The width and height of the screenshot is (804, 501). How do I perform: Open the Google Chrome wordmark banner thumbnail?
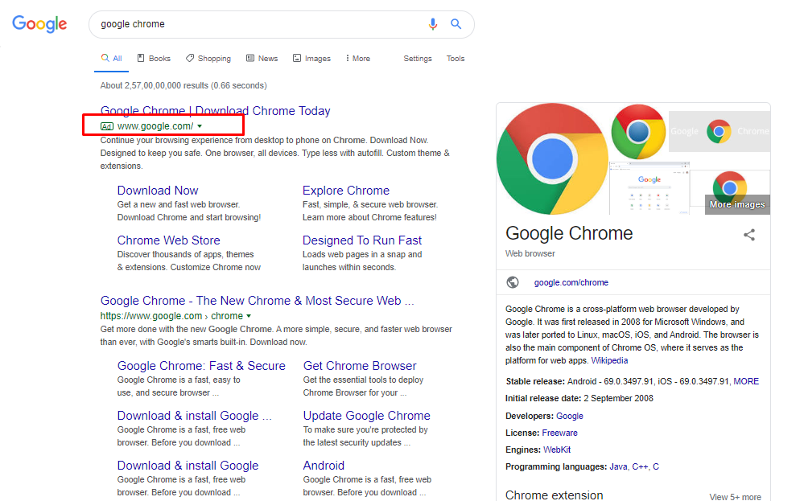[719, 132]
